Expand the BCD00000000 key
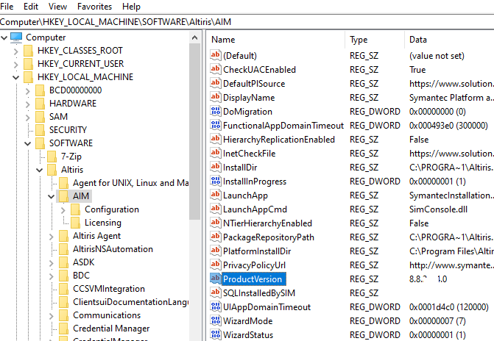This screenshot has width=494, height=341. [x=28, y=90]
